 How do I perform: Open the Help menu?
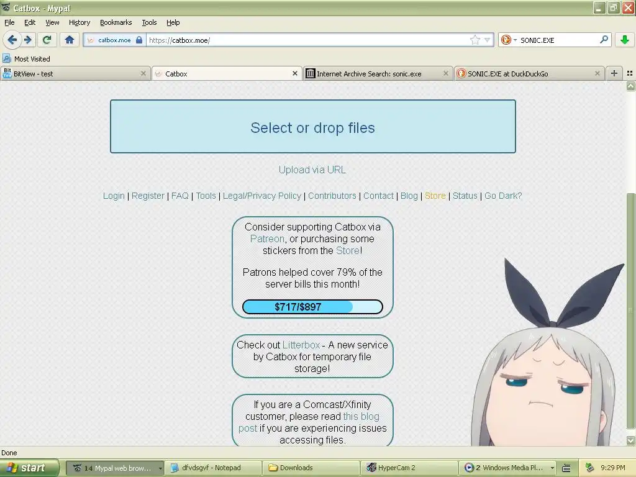tap(173, 22)
